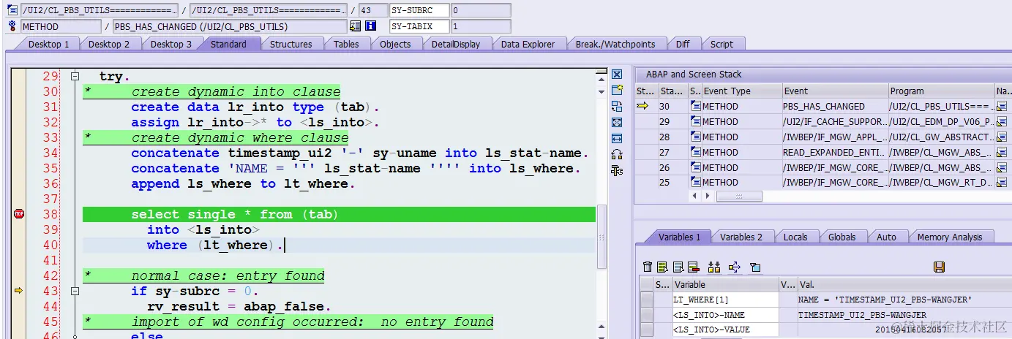
Task: Click the trash icon in the variables toolbar
Action: point(647,267)
